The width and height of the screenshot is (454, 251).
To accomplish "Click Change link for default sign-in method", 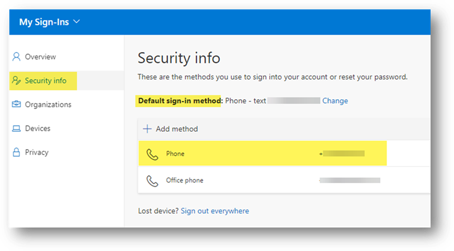I will tap(335, 101).
